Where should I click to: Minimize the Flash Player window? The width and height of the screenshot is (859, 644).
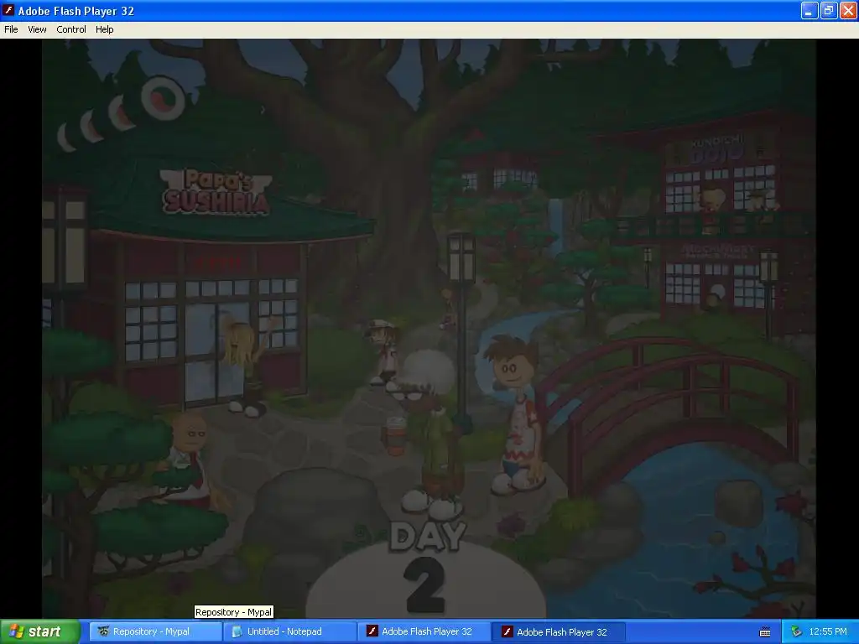810,10
